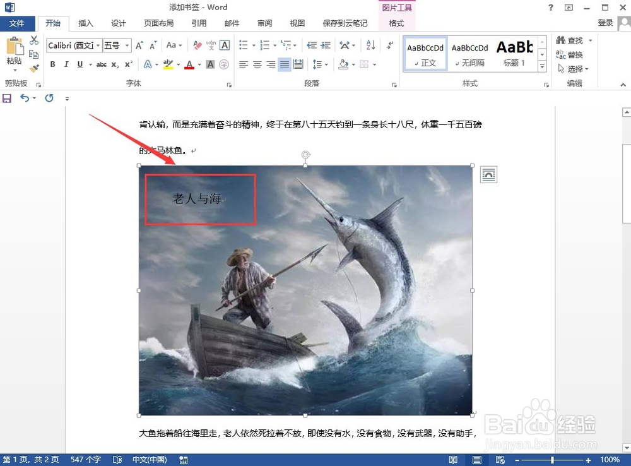Align text left

tap(244, 64)
